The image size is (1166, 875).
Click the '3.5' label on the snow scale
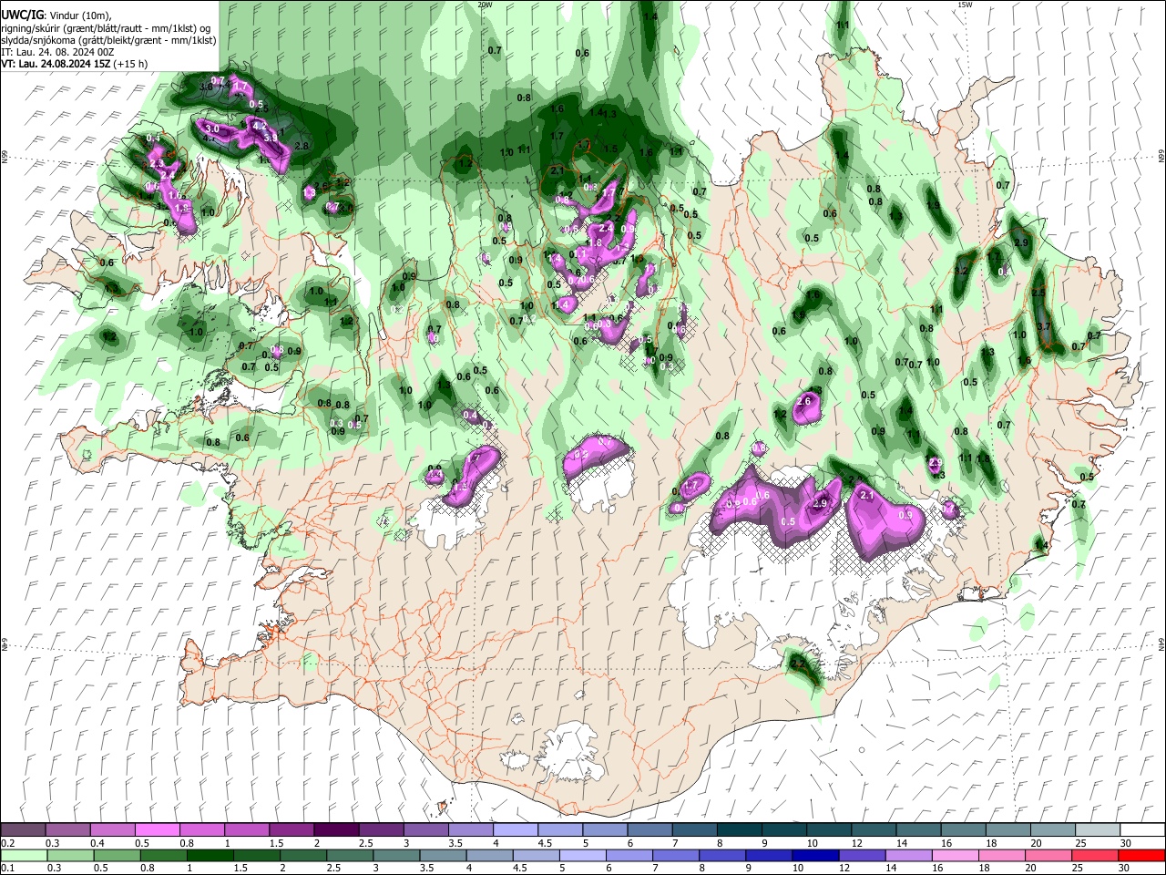(455, 843)
